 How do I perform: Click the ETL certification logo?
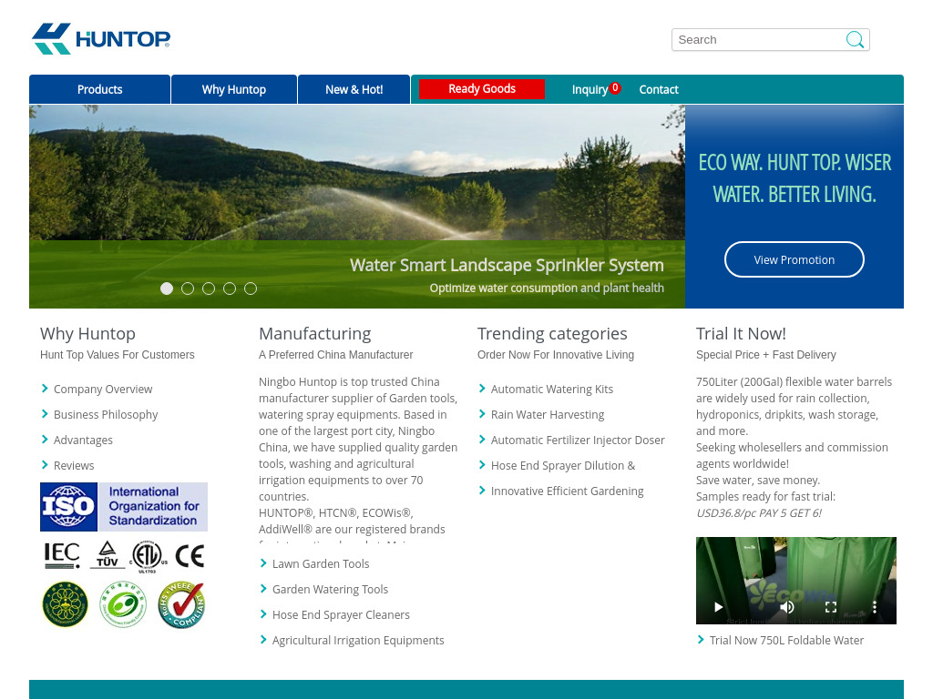(149, 556)
